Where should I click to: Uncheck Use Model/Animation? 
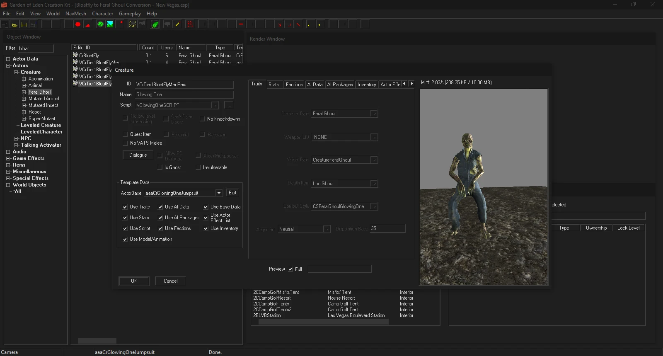click(x=125, y=239)
